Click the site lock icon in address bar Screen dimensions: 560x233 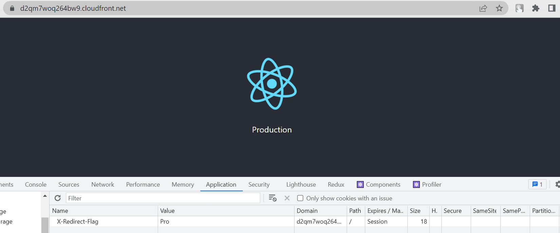tap(12, 8)
